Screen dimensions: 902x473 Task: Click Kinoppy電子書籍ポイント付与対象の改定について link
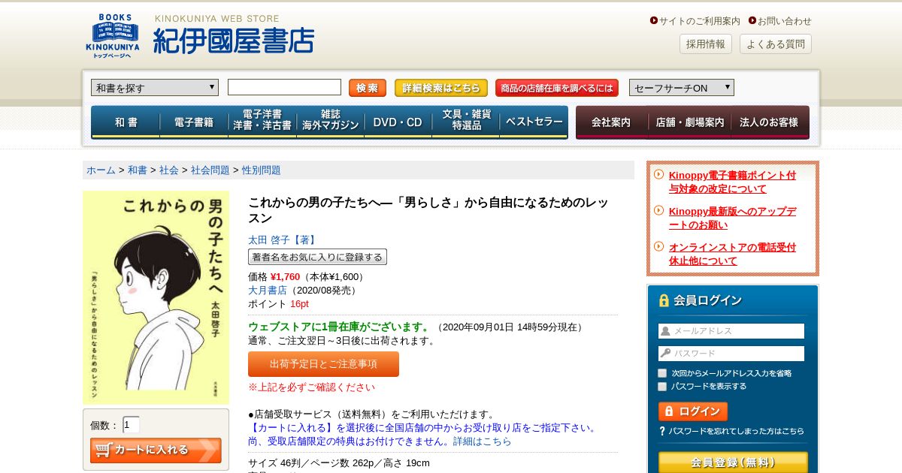[x=732, y=182]
